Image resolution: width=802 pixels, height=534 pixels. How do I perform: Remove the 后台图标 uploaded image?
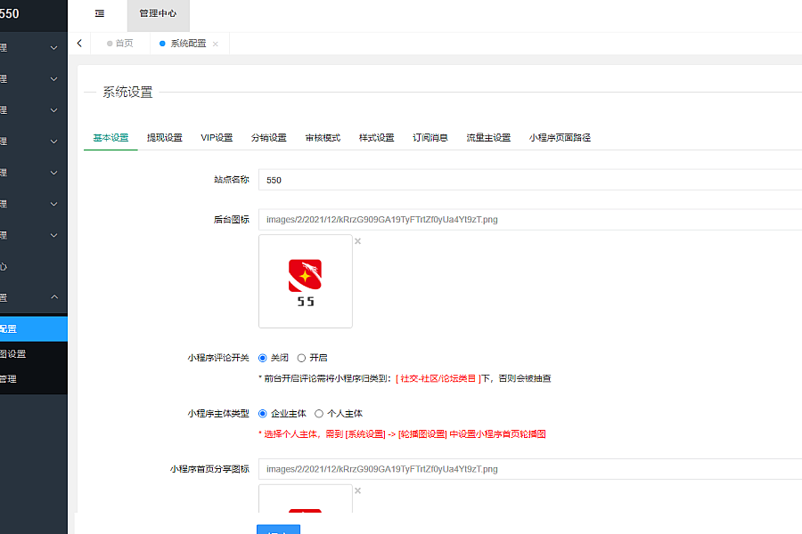[358, 241]
